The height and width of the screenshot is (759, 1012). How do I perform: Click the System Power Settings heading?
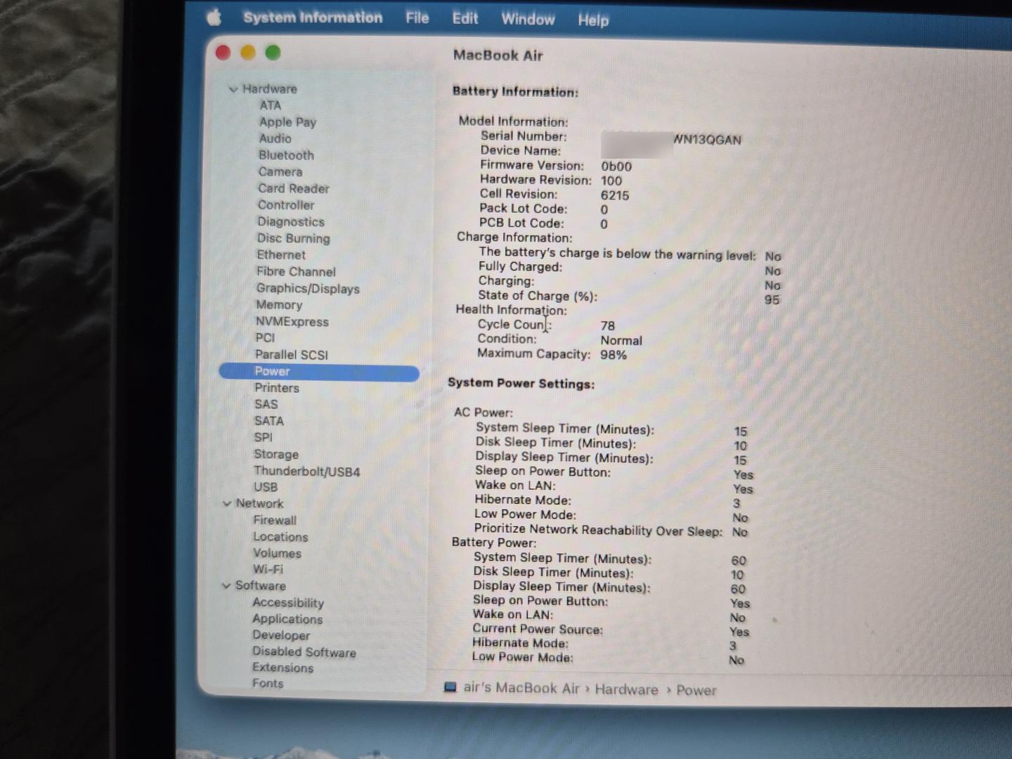[x=521, y=384]
